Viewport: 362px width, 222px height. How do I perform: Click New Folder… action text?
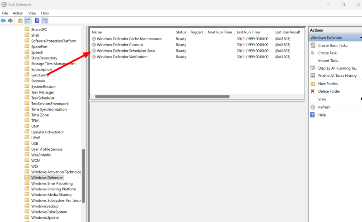click(x=329, y=84)
